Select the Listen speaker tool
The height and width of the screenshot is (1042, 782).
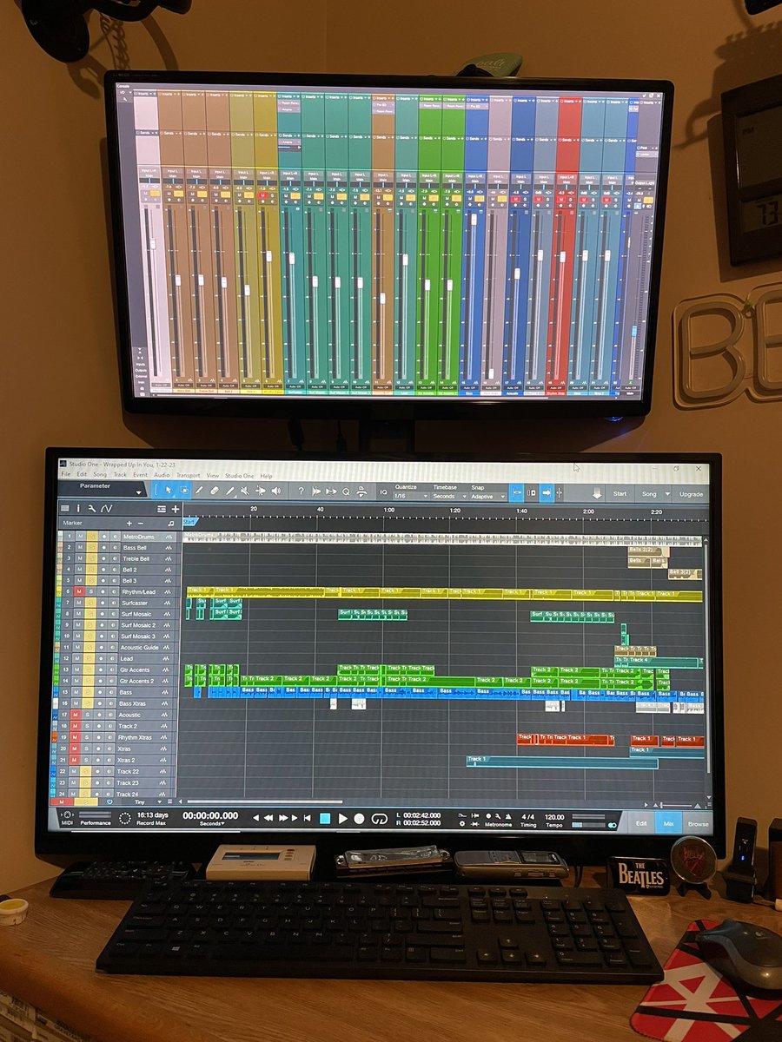276,491
